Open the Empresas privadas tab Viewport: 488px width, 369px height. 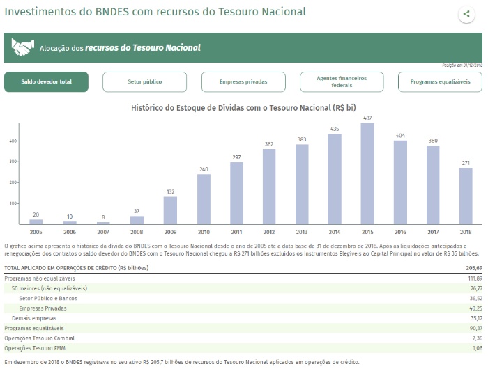click(243, 82)
